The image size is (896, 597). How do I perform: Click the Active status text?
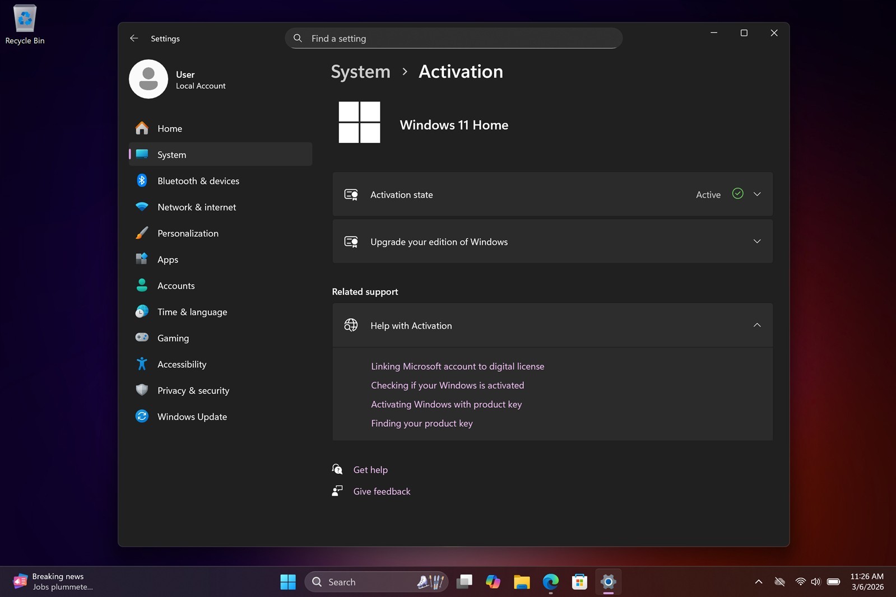(708, 194)
